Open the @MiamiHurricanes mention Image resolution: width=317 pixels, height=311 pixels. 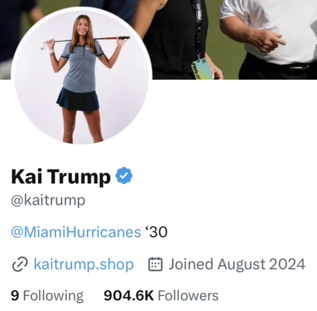pyautogui.click(x=76, y=232)
